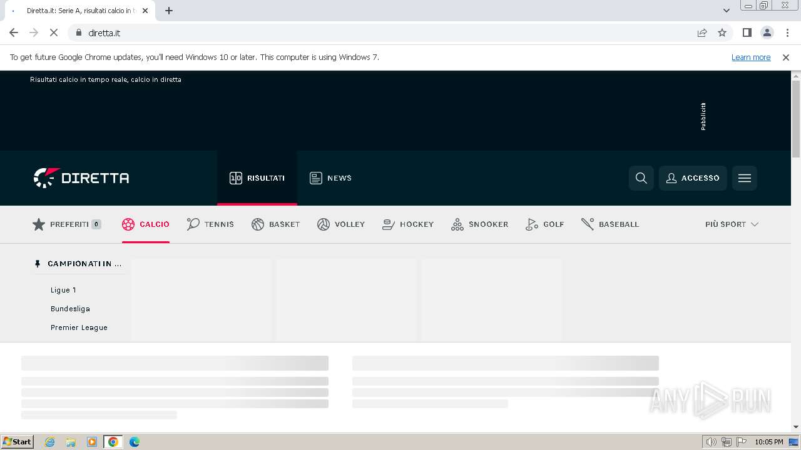Select the Golf sport tab
Screen dimensions: 801x450
point(545,224)
